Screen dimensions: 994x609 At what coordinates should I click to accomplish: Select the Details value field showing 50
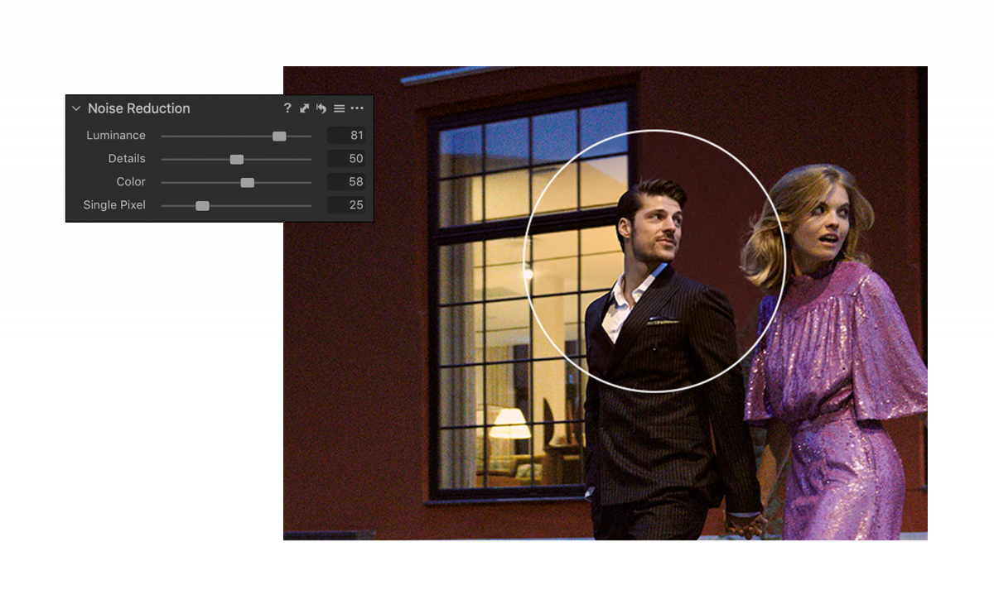click(x=346, y=159)
